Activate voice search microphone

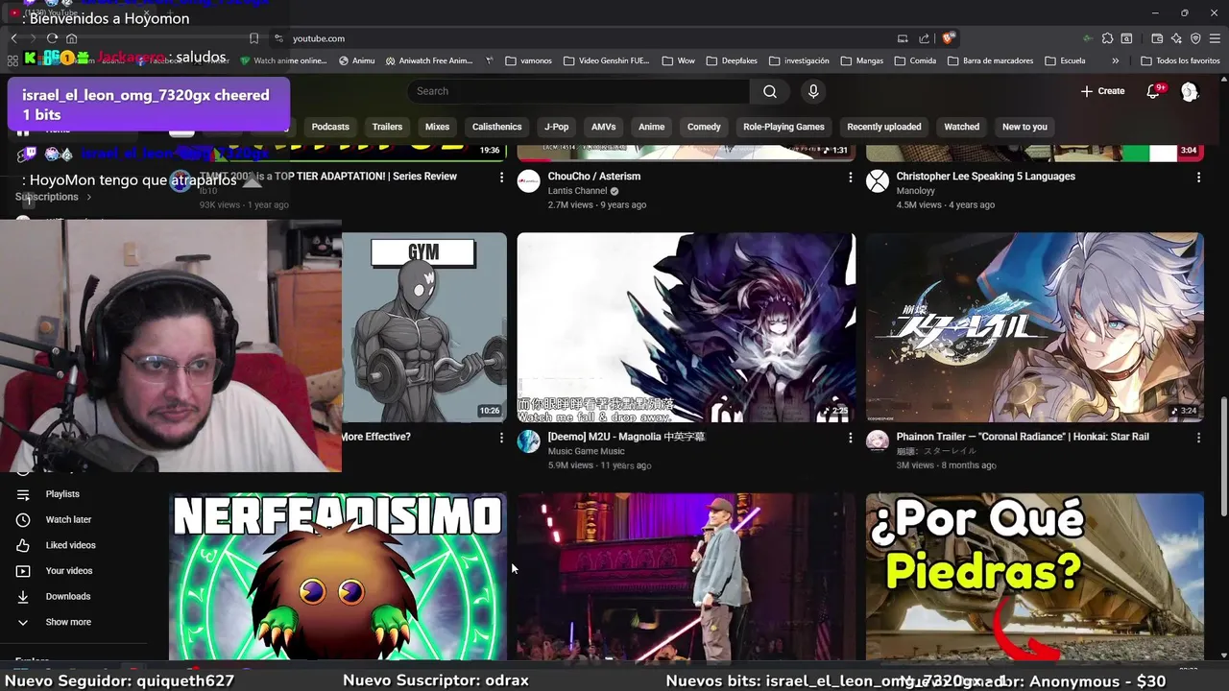click(813, 91)
